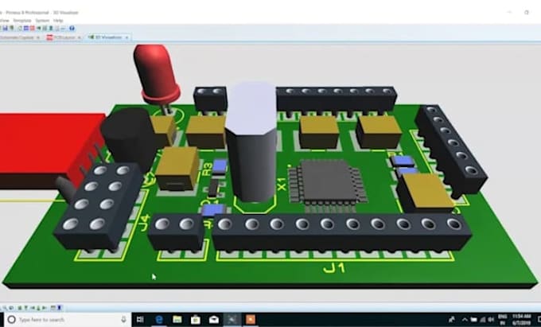Screen dimensions: 541x327
Task: Open Task View from the taskbar
Action: (140, 320)
